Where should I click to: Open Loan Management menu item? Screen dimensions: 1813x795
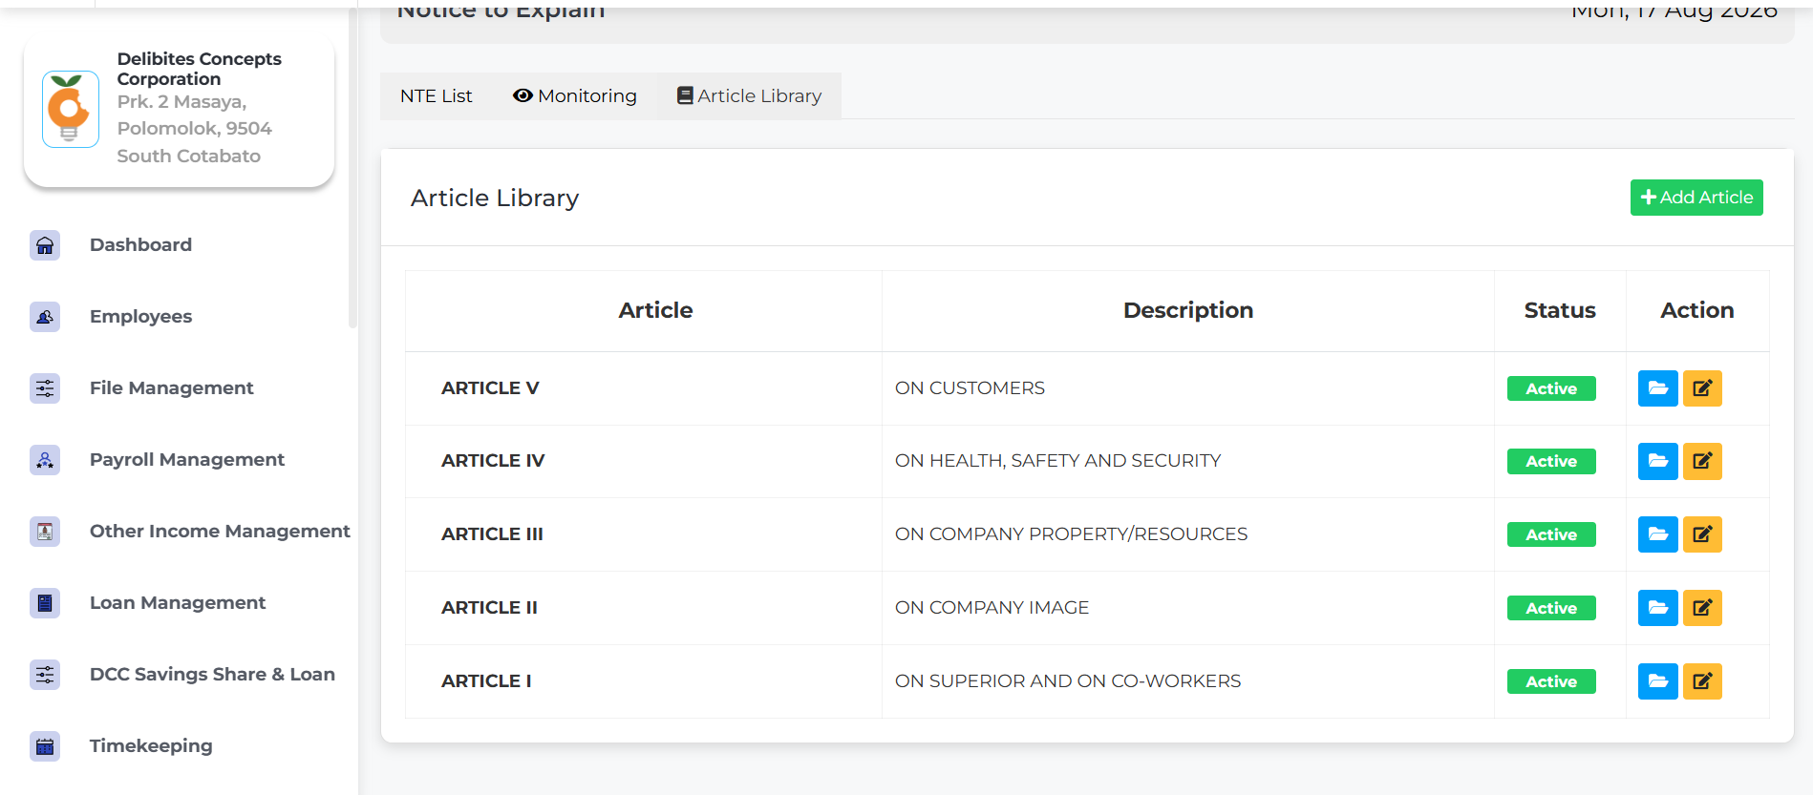point(178,603)
